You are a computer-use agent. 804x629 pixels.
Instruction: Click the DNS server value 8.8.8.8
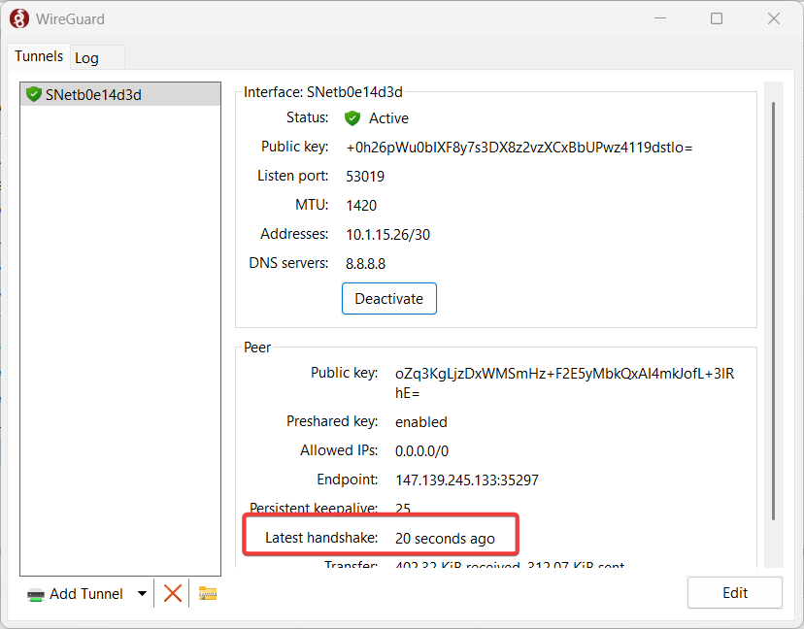click(365, 264)
